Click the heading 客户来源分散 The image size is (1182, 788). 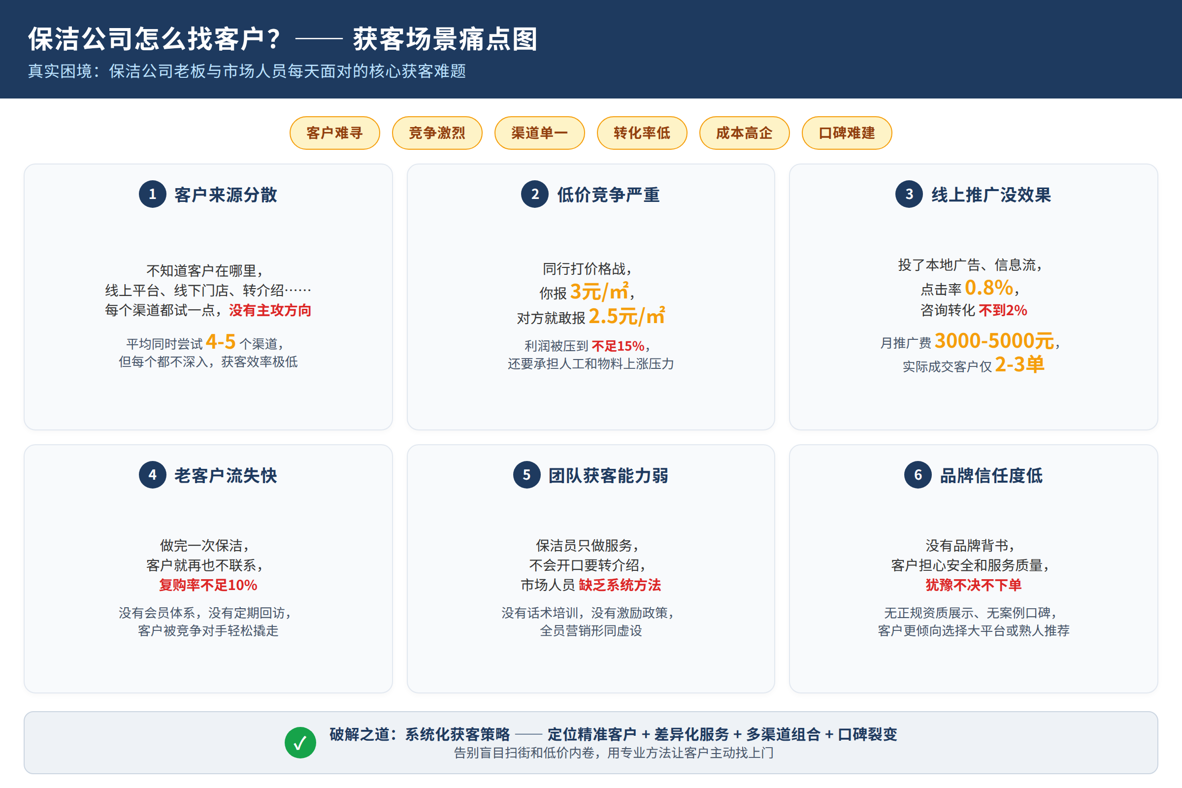click(226, 195)
